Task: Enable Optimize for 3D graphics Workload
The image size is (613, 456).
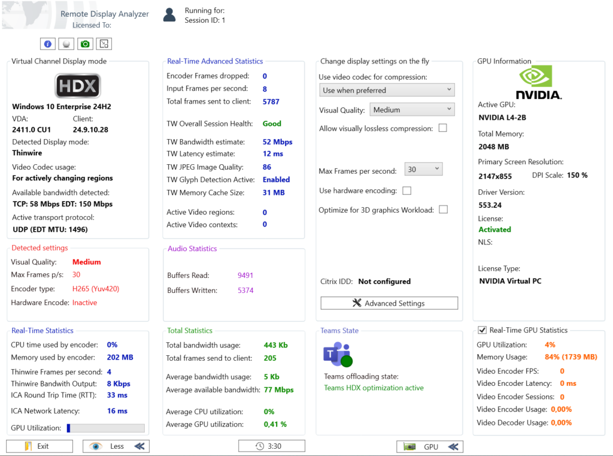Action: [x=443, y=209]
